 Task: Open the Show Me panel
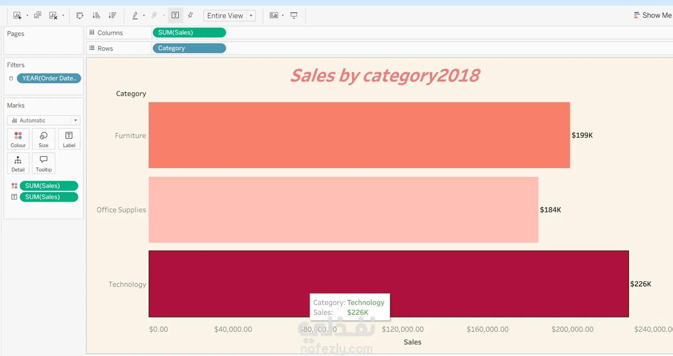(x=652, y=15)
